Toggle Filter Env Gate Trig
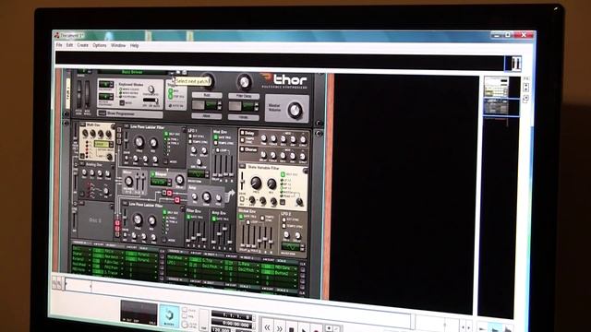 tap(188, 217)
